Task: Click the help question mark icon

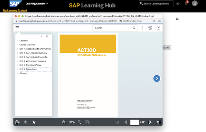Action: [177, 19]
